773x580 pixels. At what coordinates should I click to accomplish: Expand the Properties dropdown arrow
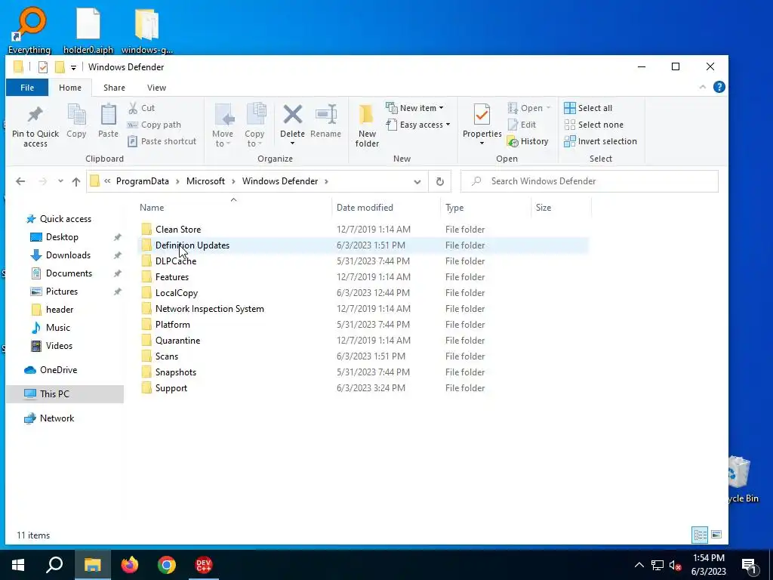[x=482, y=143]
